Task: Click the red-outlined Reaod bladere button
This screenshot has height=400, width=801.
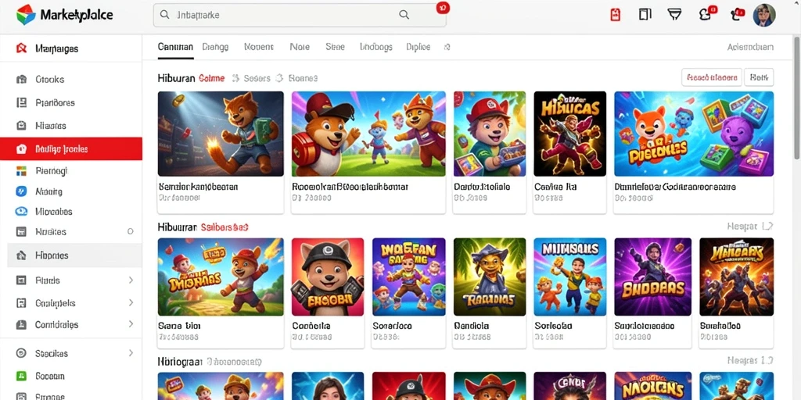Action: pos(712,77)
